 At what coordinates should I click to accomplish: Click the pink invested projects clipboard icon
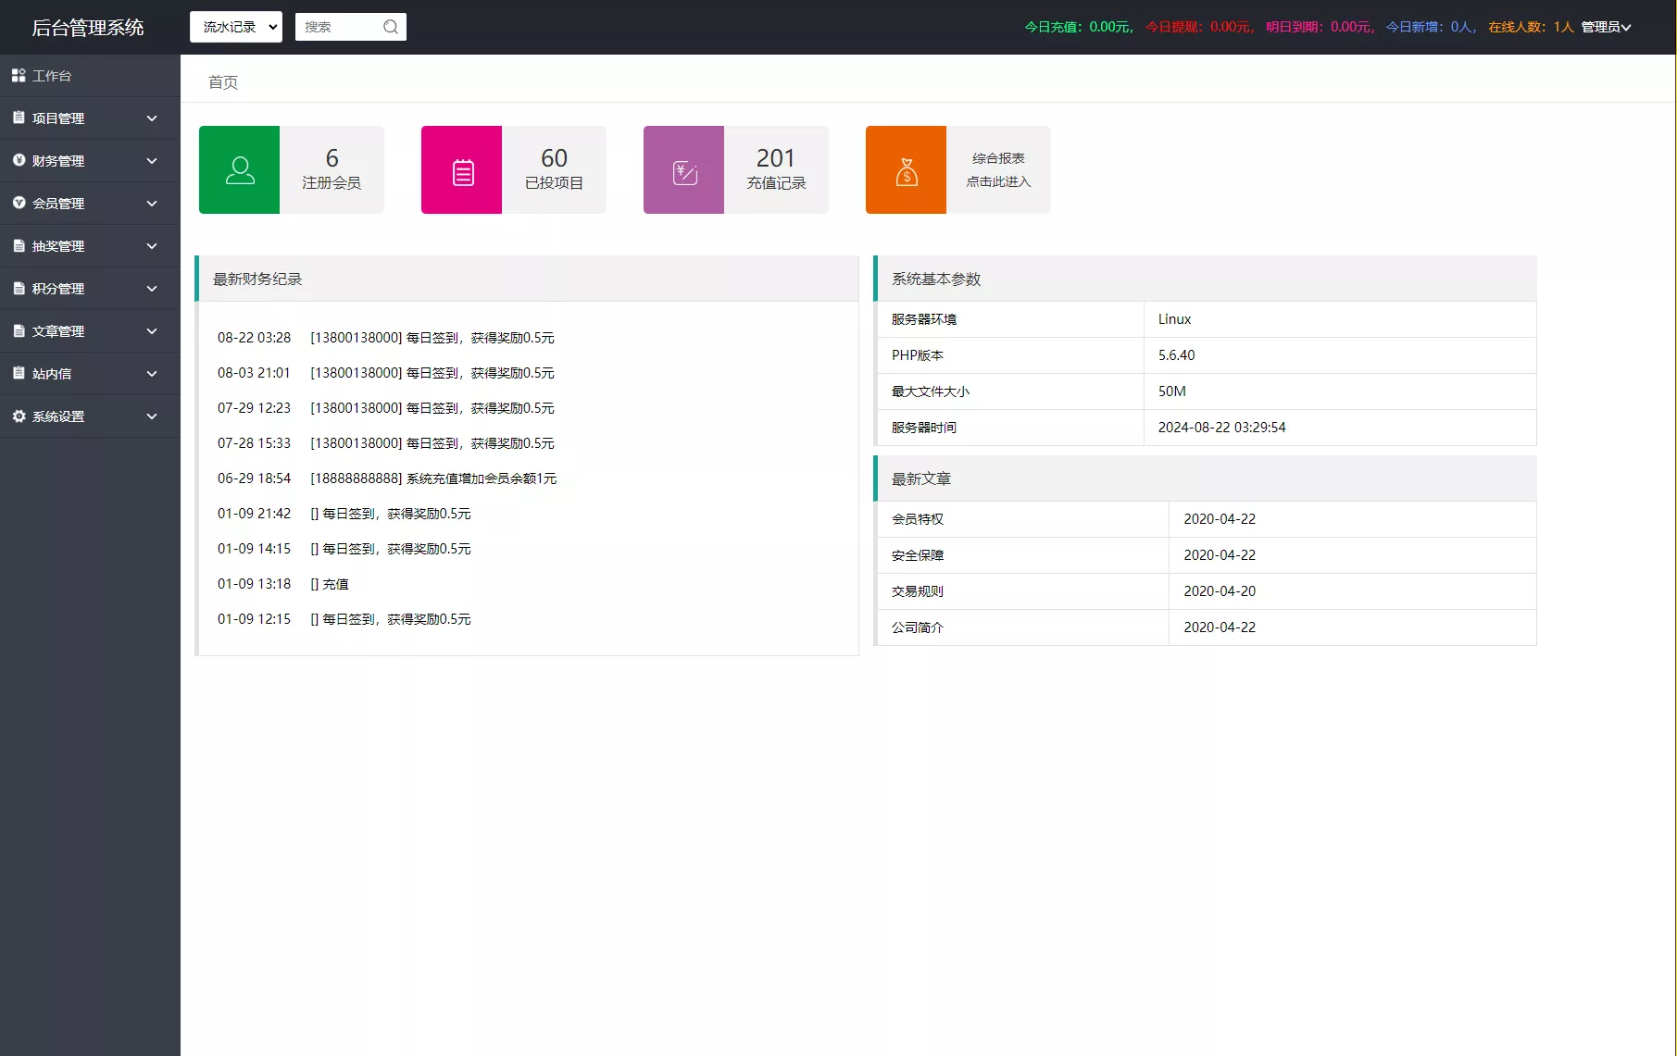(461, 170)
